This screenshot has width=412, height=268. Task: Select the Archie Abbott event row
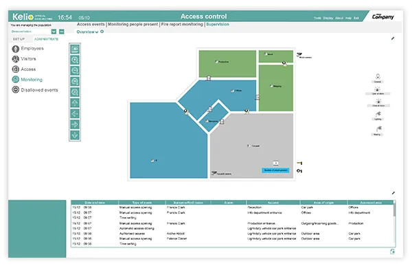point(232,234)
